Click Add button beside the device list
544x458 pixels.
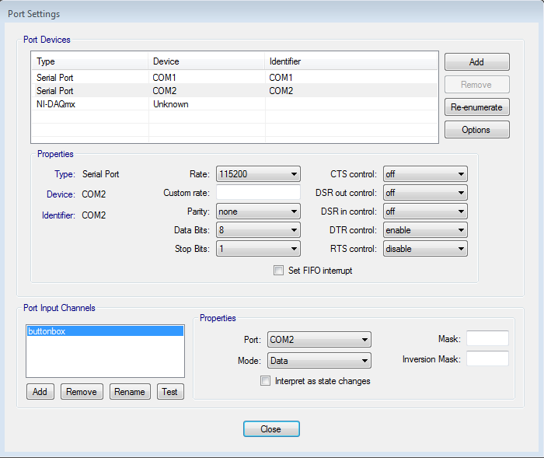click(x=476, y=62)
